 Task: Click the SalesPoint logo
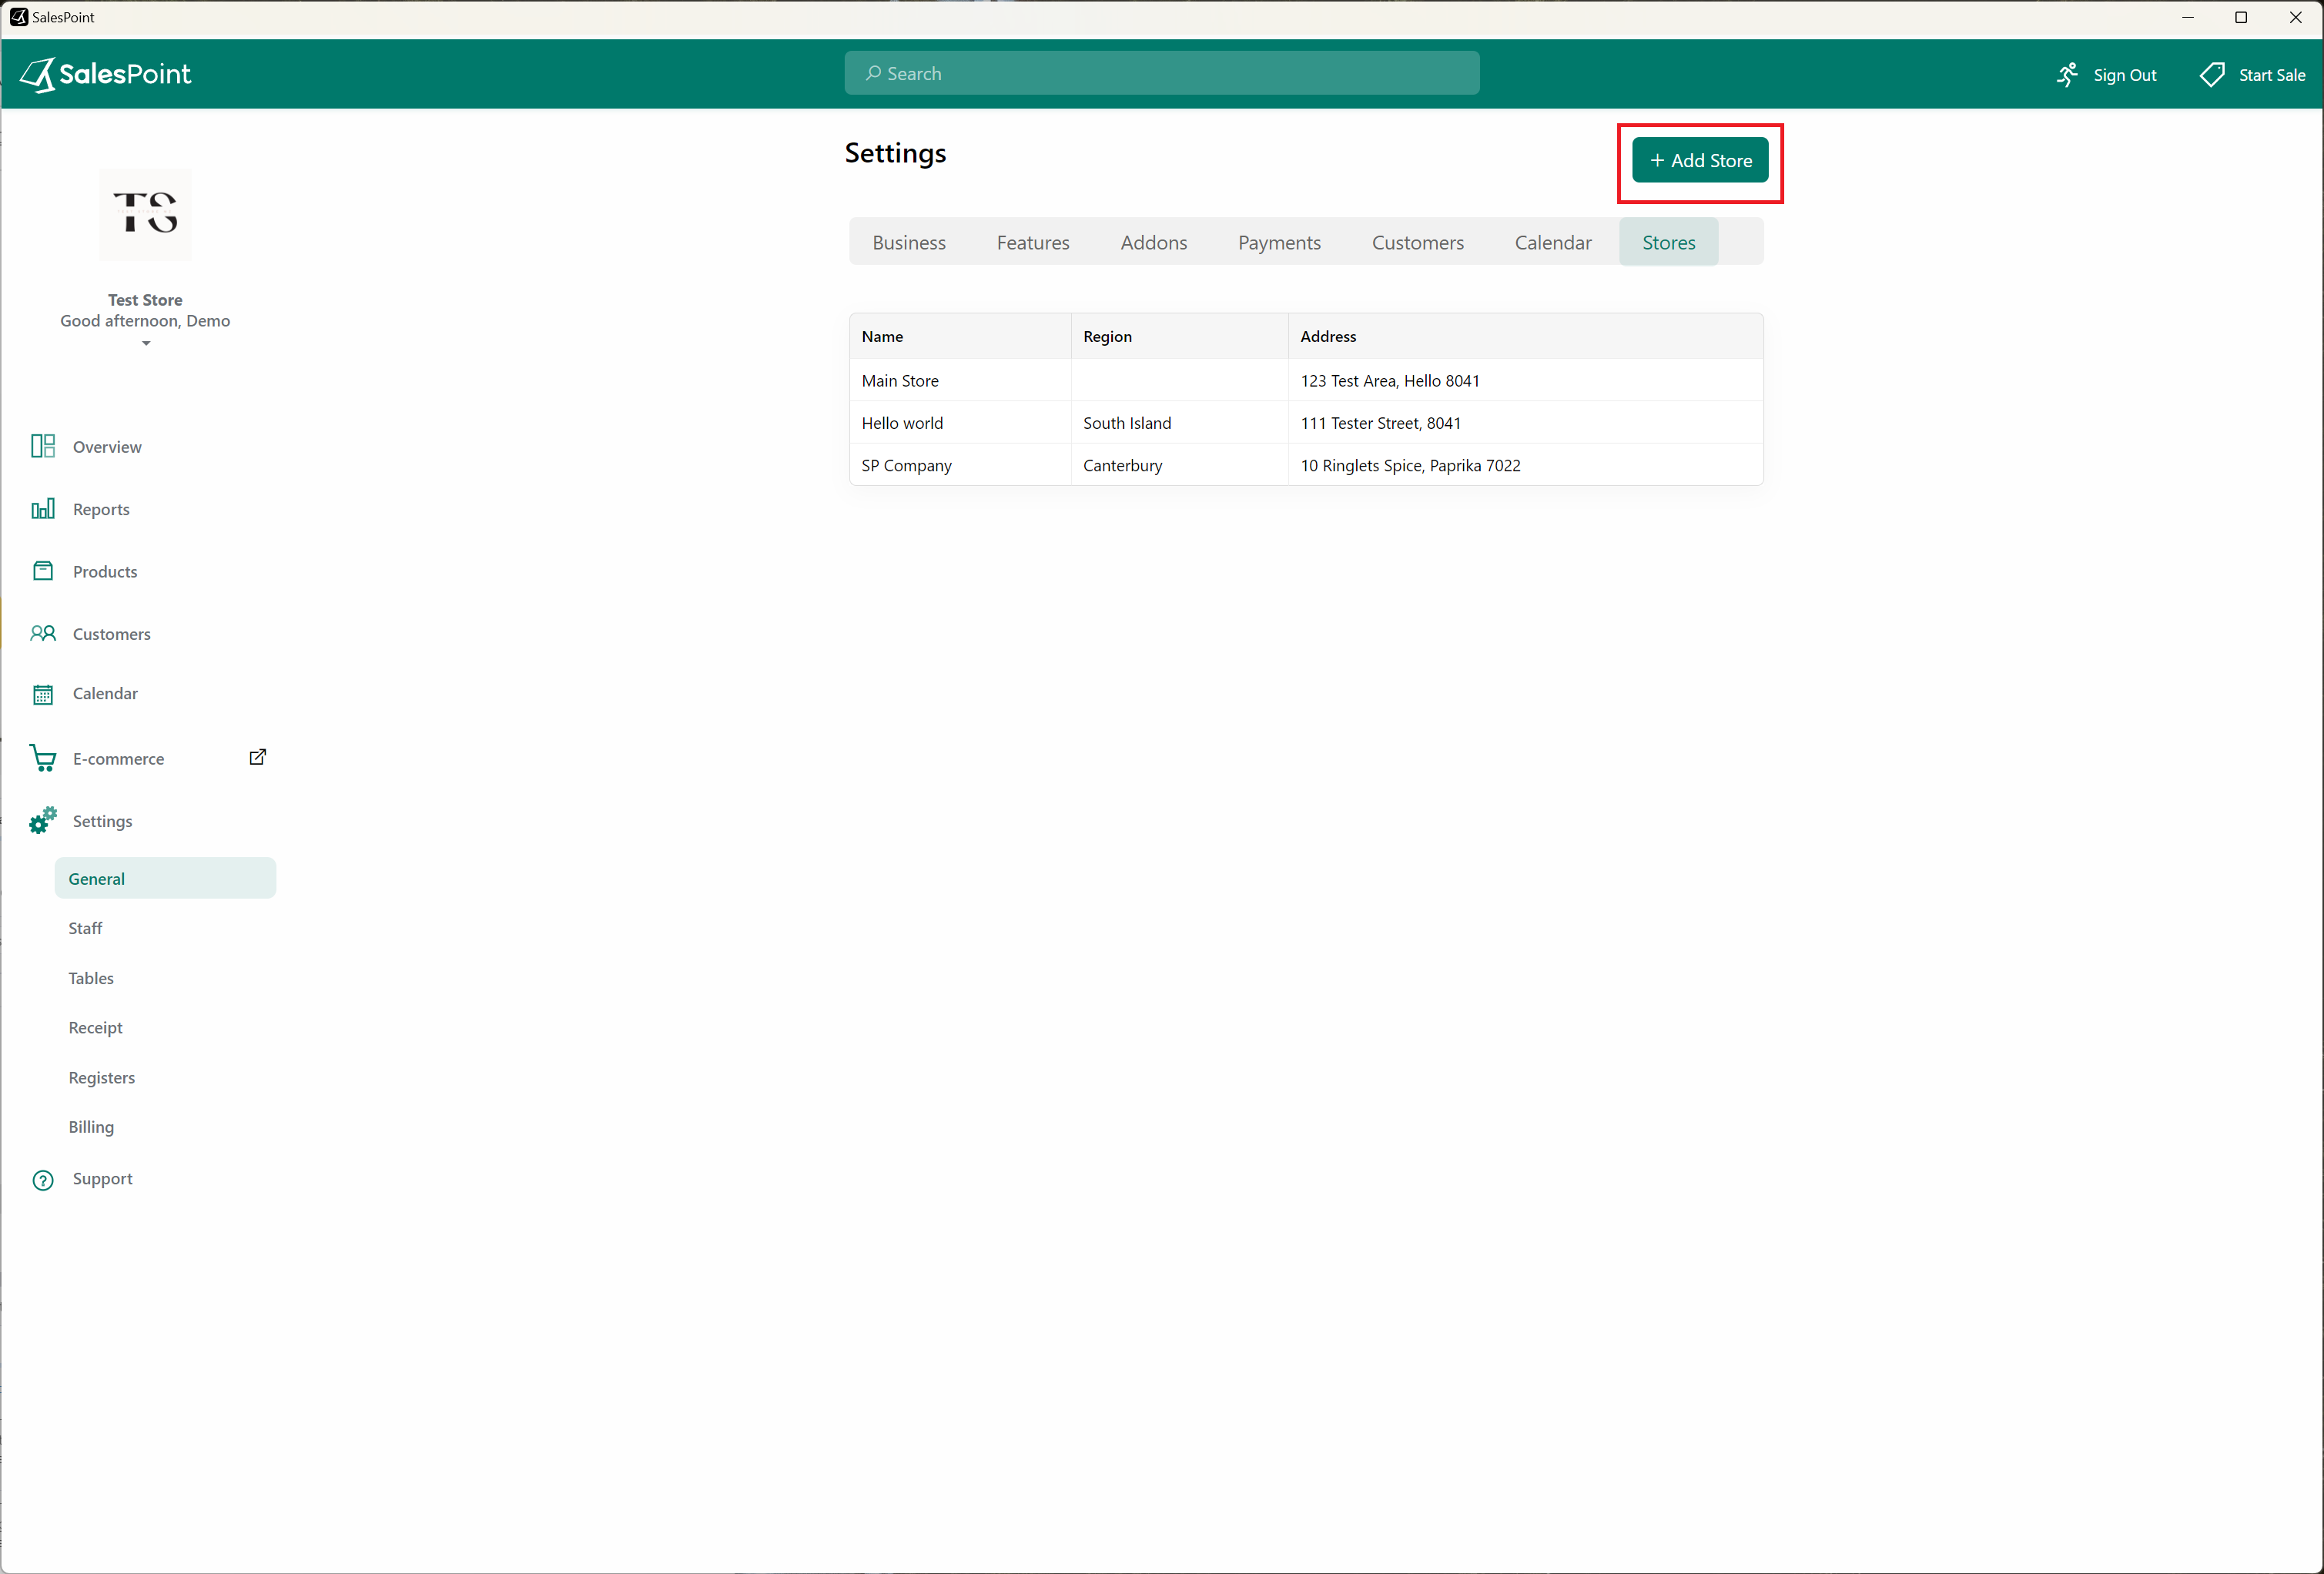[x=105, y=74]
